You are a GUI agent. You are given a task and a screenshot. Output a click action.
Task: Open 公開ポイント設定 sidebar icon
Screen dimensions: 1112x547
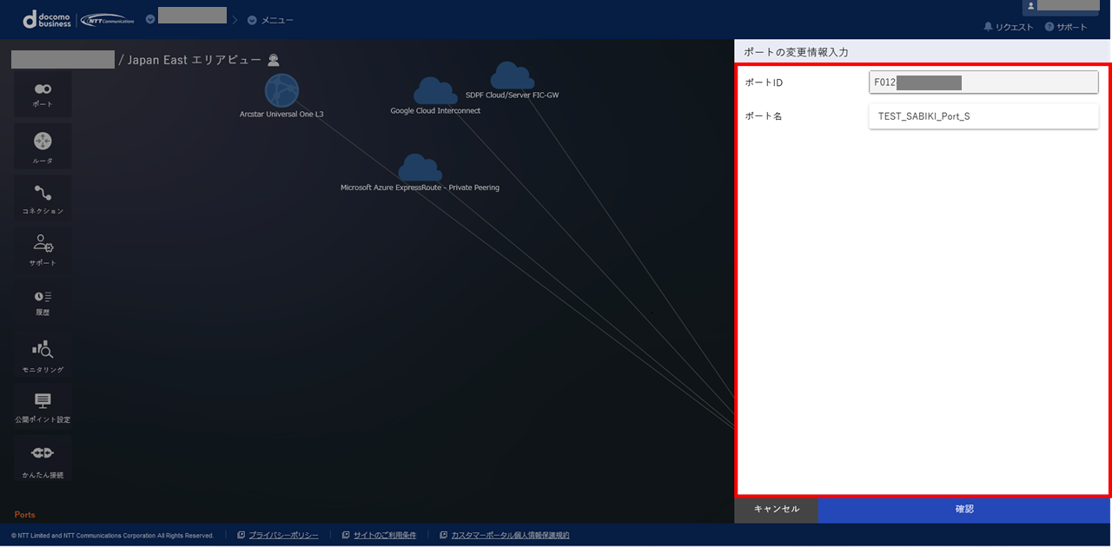43,406
